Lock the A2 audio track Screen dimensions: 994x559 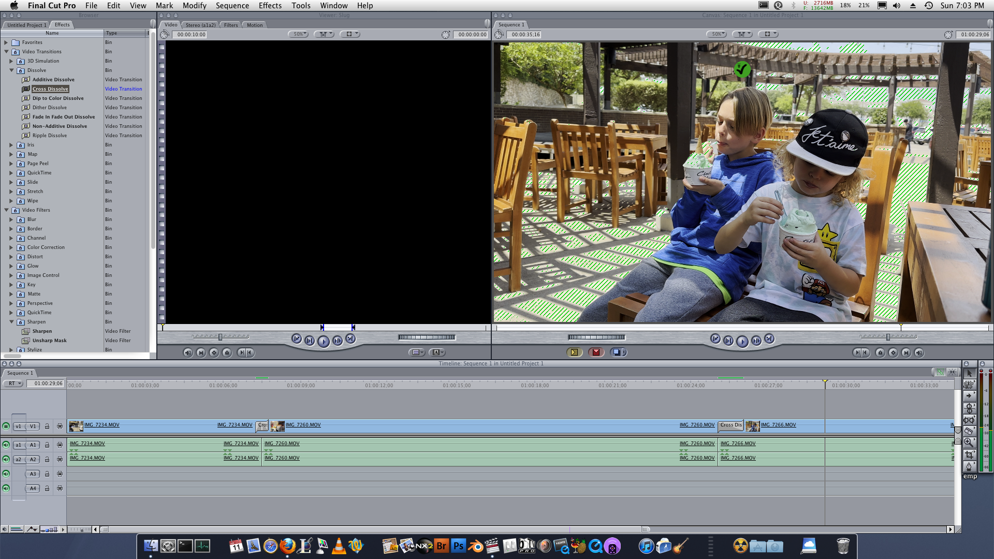[47, 460]
